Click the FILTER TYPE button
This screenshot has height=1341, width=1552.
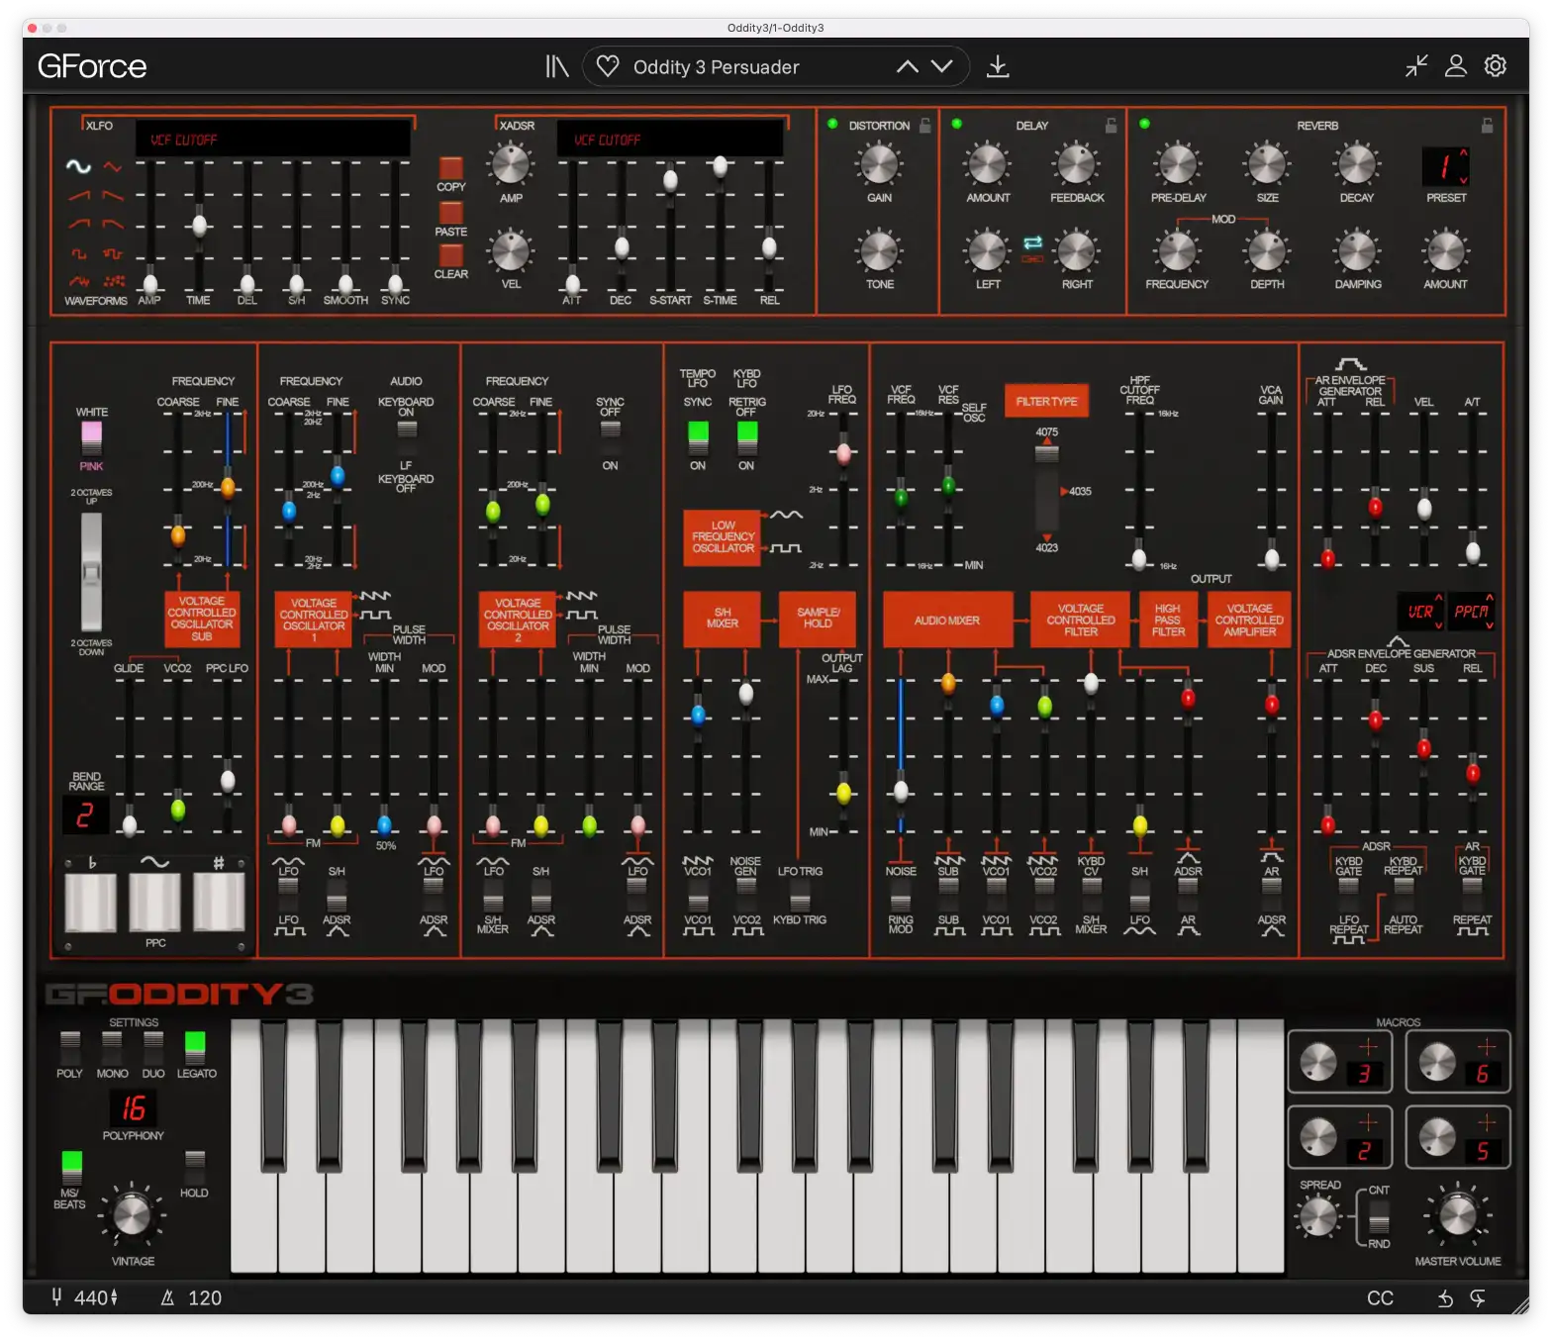(x=1046, y=401)
